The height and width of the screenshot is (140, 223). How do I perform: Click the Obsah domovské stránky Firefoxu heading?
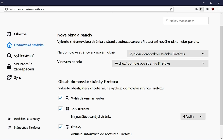tap(88, 82)
